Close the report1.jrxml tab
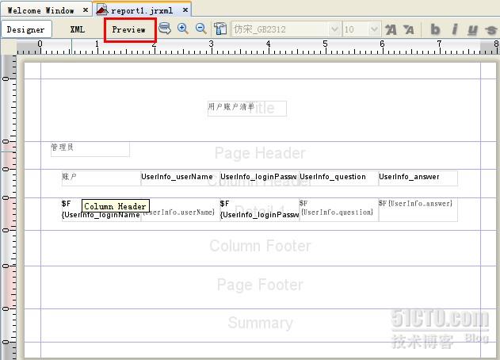 coord(185,10)
